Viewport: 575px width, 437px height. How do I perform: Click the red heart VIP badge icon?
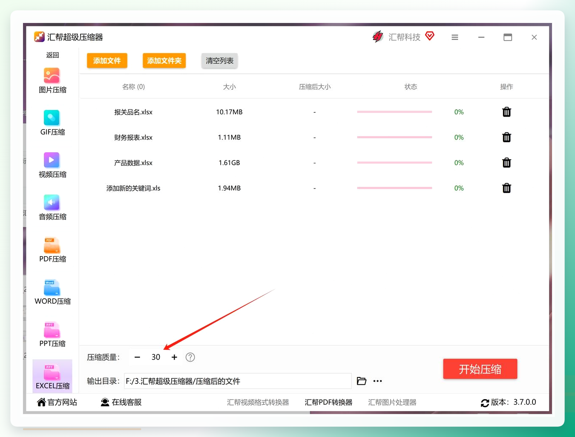(430, 36)
